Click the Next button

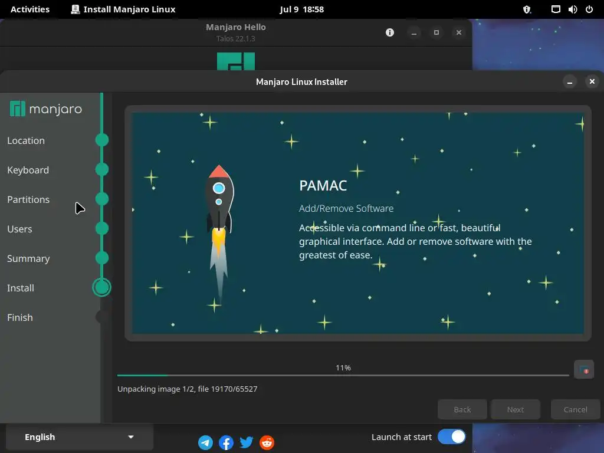[x=516, y=409]
